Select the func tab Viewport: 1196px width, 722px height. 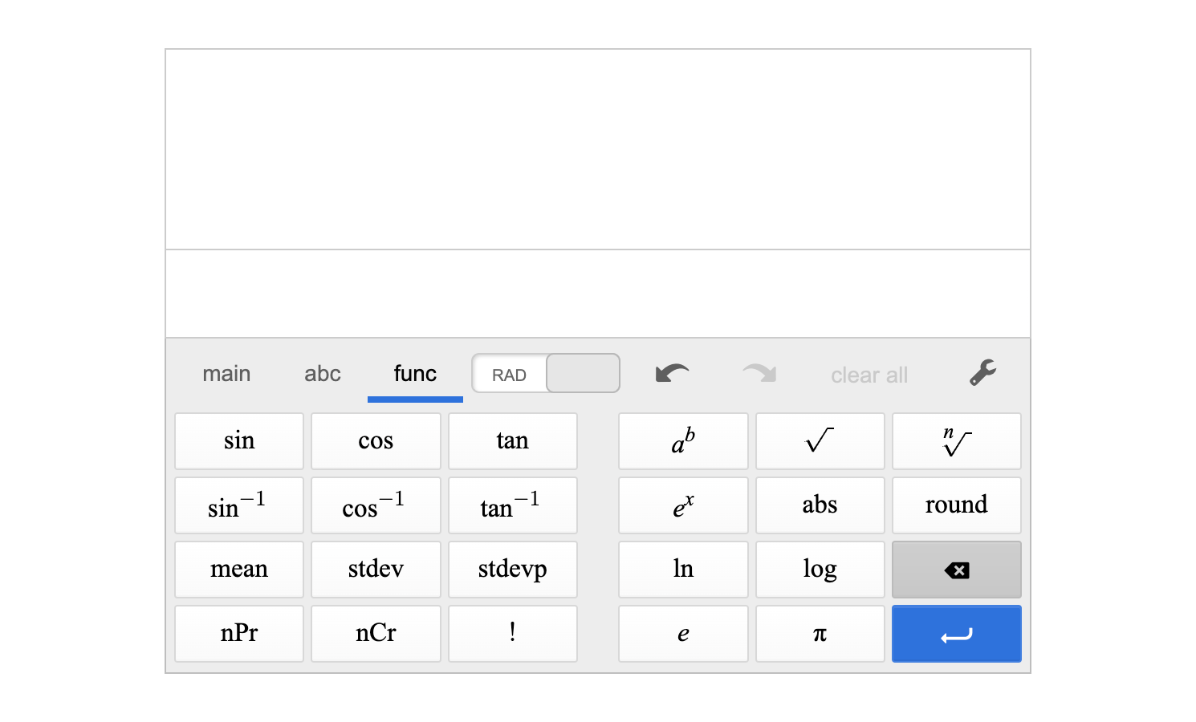click(414, 372)
